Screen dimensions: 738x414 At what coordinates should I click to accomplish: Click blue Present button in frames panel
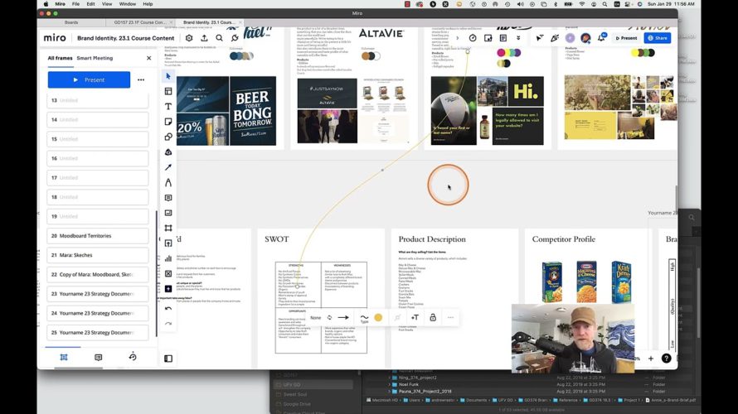[x=89, y=79]
